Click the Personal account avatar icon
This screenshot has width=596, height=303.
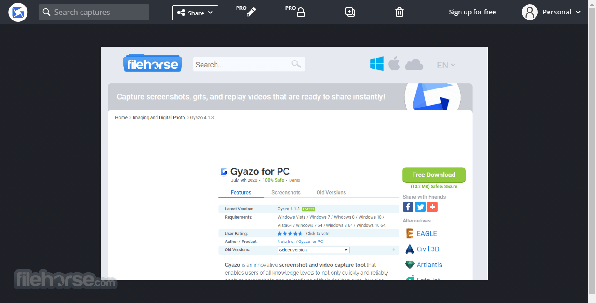530,12
